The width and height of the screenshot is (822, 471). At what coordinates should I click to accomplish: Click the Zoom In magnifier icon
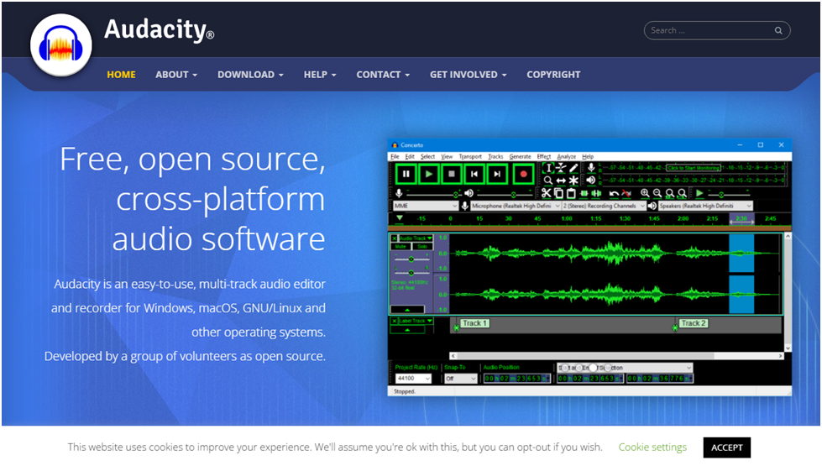click(x=645, y=193)
